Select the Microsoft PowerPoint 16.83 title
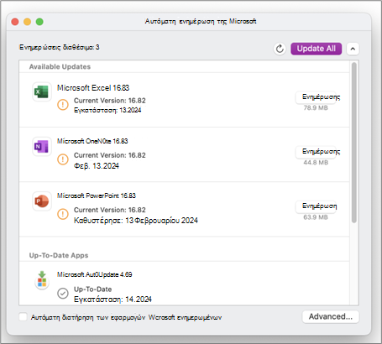 (x=97, y=195)
